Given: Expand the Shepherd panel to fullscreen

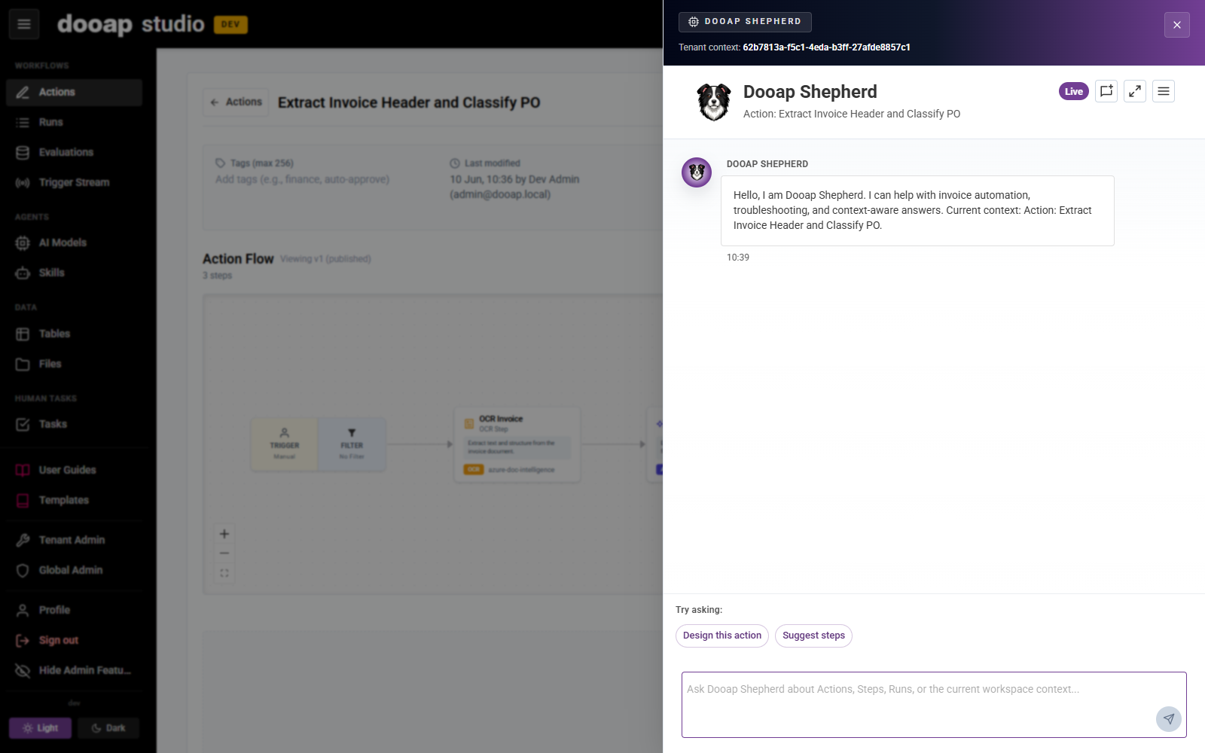Looking at the screenshot, I should pyautogui.click(x=1135, y=91).
